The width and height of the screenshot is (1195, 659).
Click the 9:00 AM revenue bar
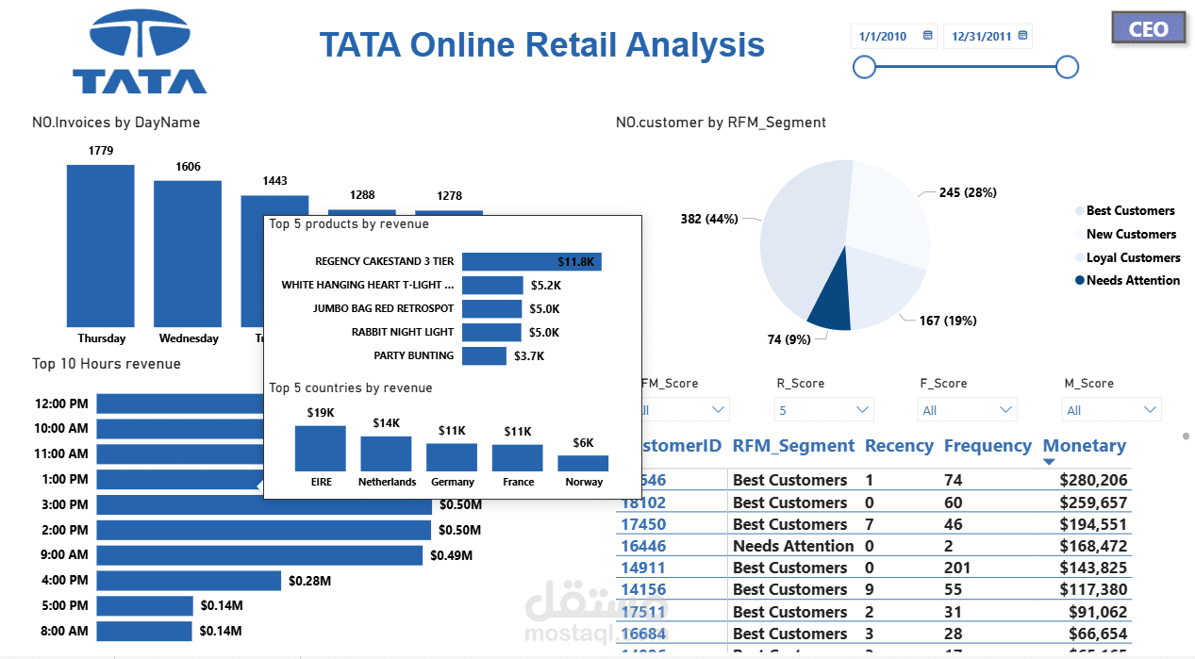[x=259, y=555]
